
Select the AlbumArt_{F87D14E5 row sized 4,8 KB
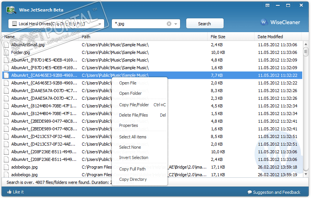152,60
